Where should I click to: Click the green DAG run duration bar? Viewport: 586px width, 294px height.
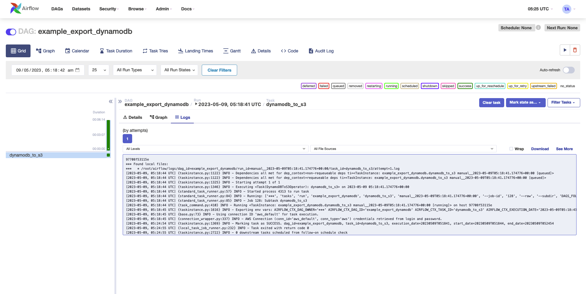(x=108, y=135)
